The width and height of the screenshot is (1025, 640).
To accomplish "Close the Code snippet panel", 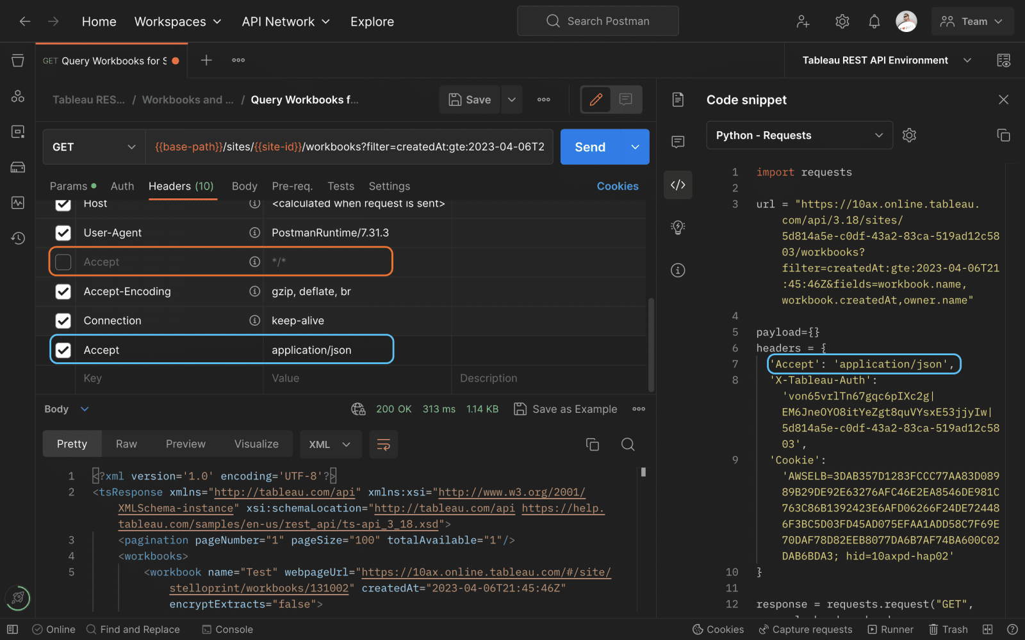I will click(1003, 100).
